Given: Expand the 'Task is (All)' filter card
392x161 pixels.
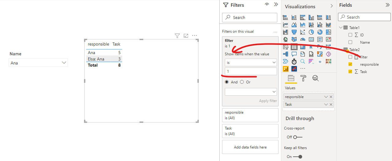Looking at the screenshot, I should tap(250, 131).
